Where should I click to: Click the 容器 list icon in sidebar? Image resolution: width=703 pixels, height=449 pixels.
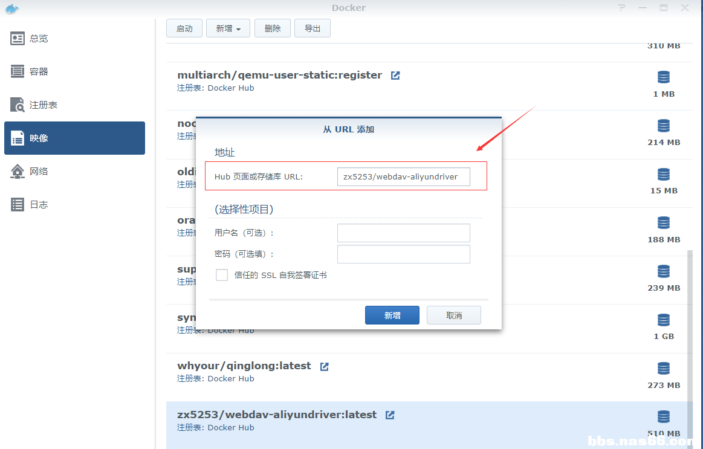[18, 71]
